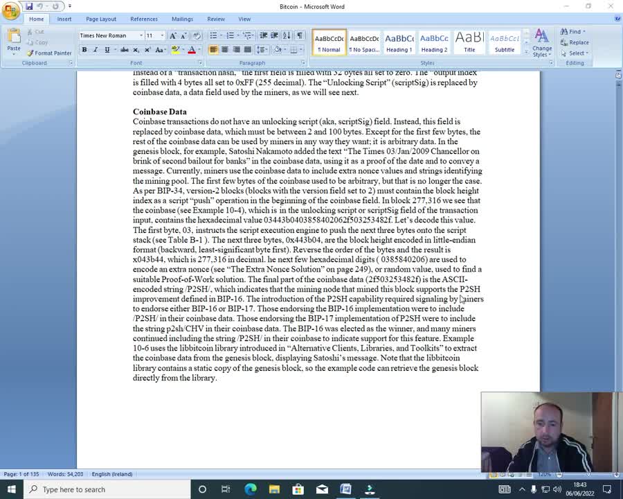This screenshot has width=623, height=499.
Task: Open the Home tab
Action: point(36,19)
